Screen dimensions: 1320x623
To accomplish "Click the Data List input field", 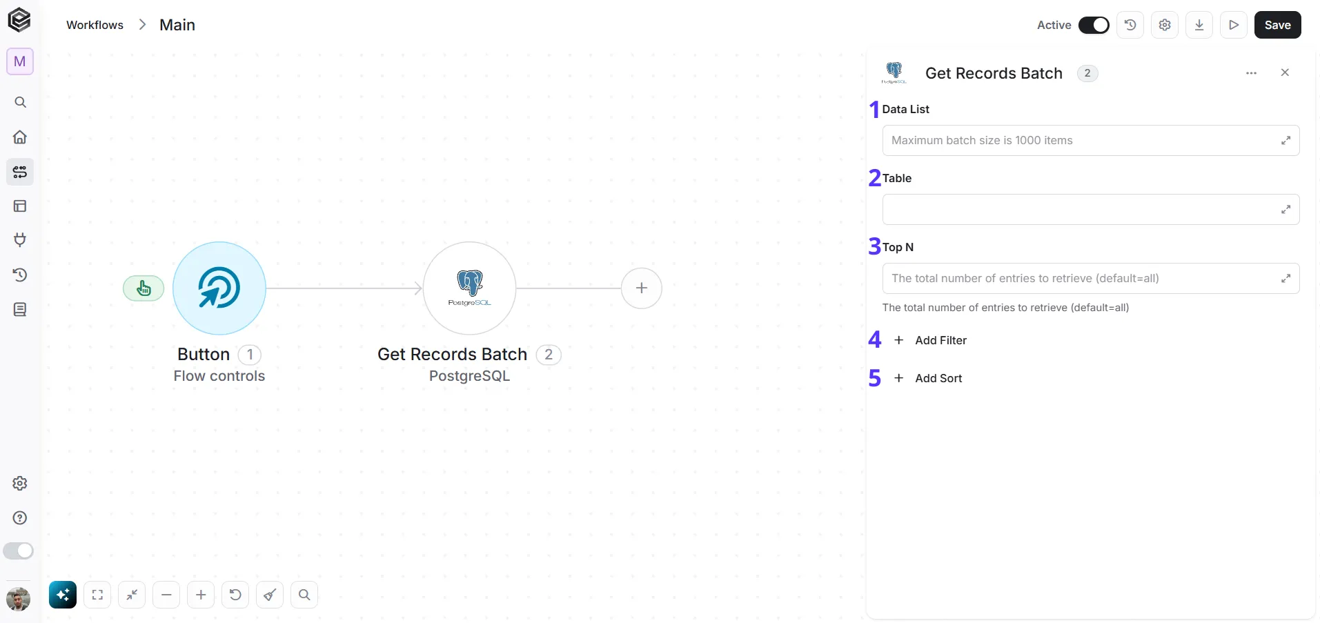I will click(1091, 141).
